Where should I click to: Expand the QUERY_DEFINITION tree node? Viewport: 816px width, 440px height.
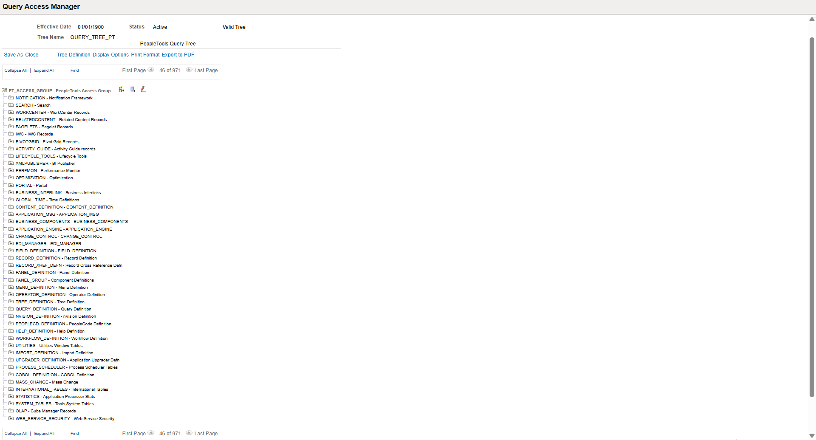(x=11, y=309)
